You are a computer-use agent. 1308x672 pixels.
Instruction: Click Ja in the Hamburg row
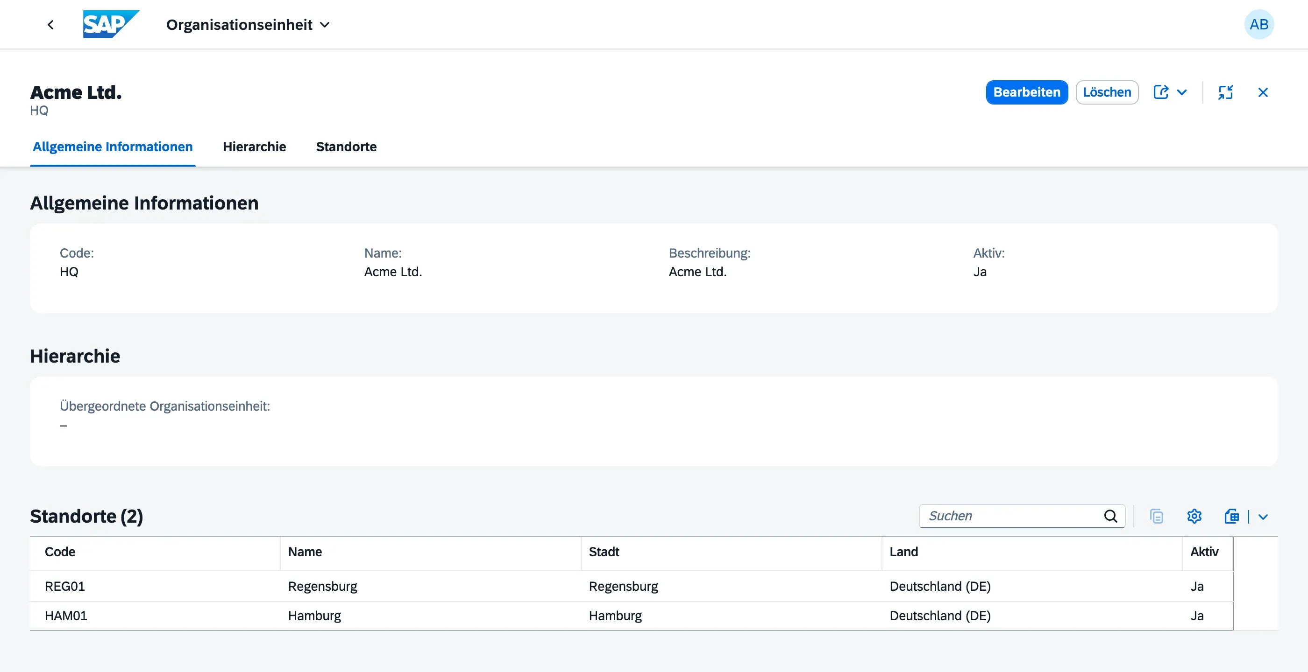(x=1197, y=616)
